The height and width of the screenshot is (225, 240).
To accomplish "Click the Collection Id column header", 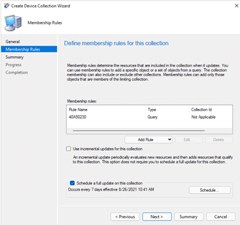I will [x=211, y=109].
